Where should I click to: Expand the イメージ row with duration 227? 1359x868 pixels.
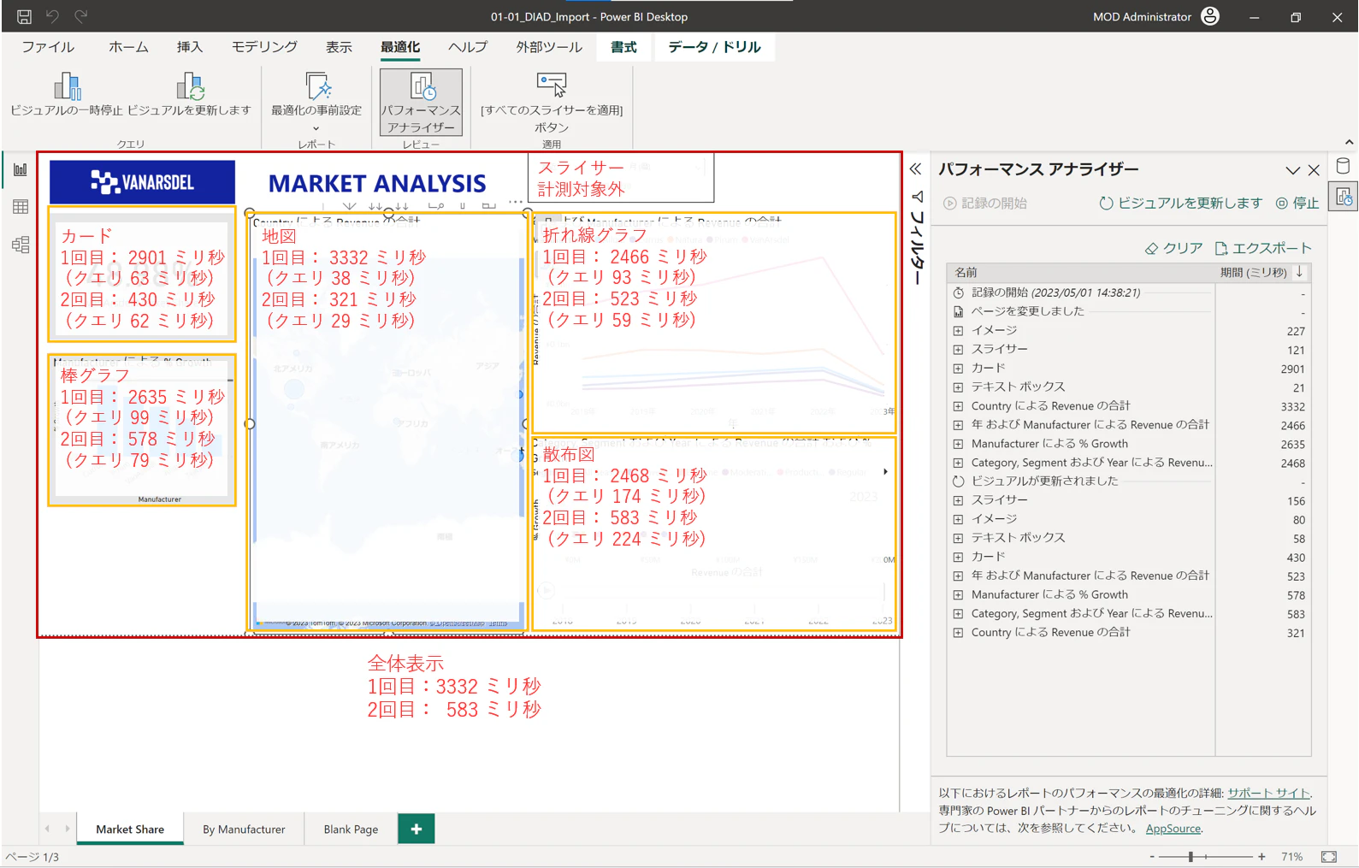pos(958,331)
